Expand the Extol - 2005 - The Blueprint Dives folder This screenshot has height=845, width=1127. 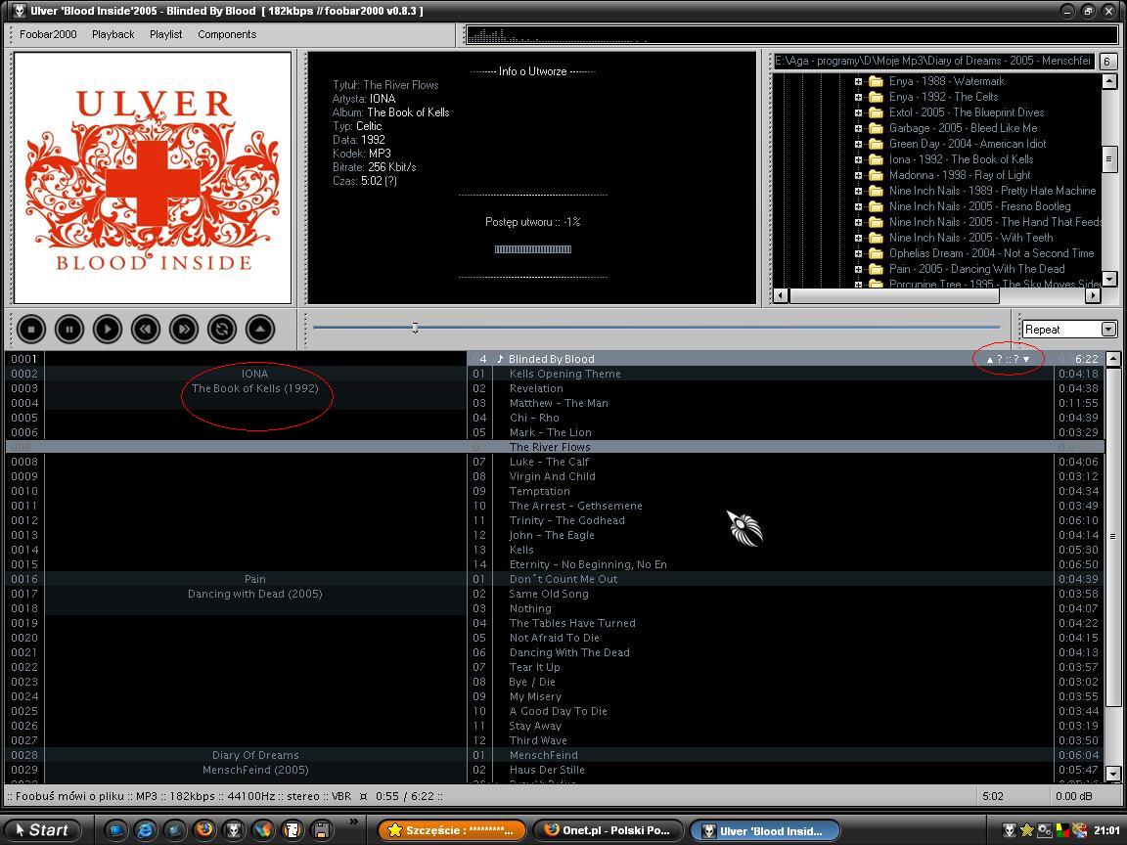click(x=858, y=112)
